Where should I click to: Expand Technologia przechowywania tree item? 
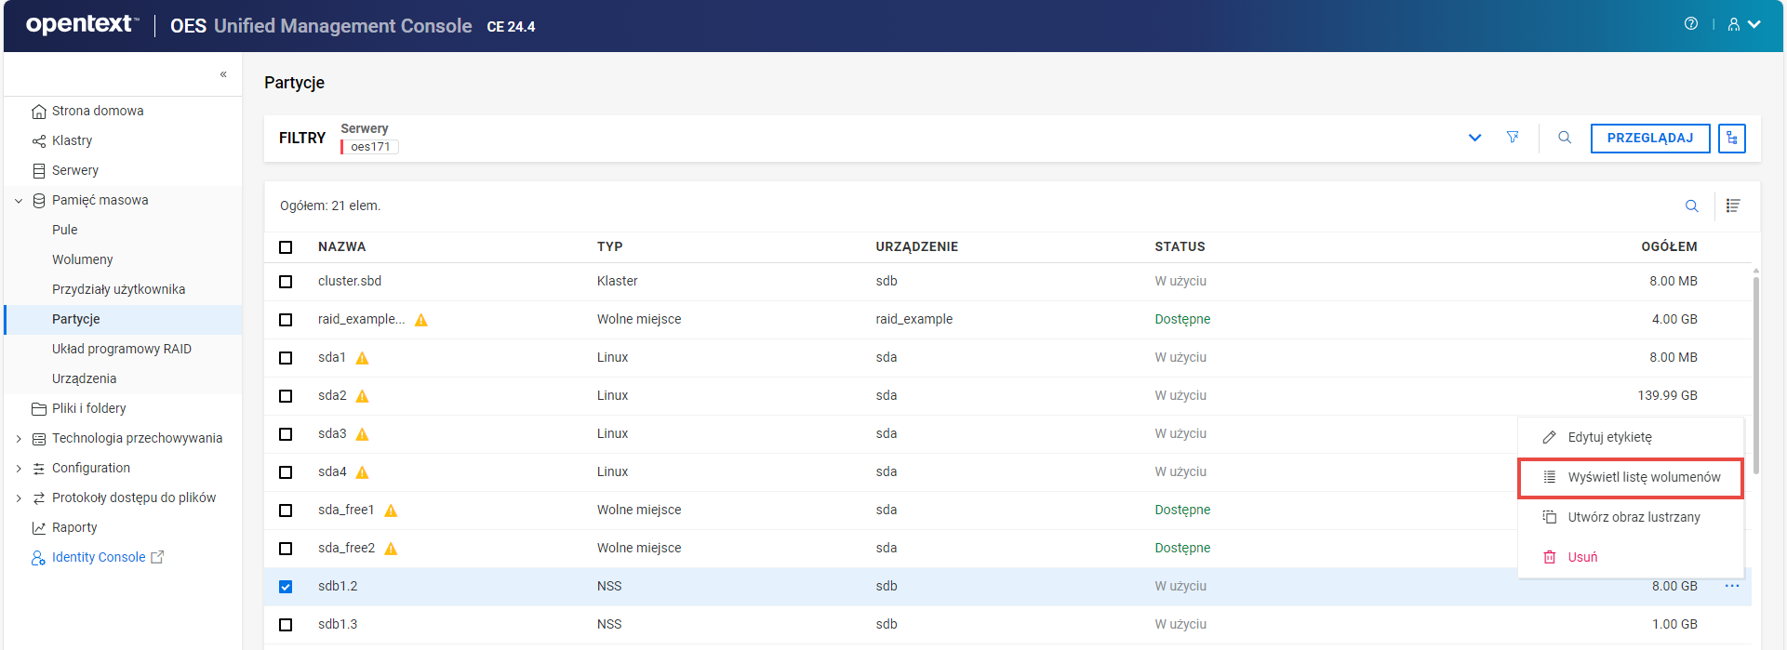pyautogui.click(x=19, y=439)
